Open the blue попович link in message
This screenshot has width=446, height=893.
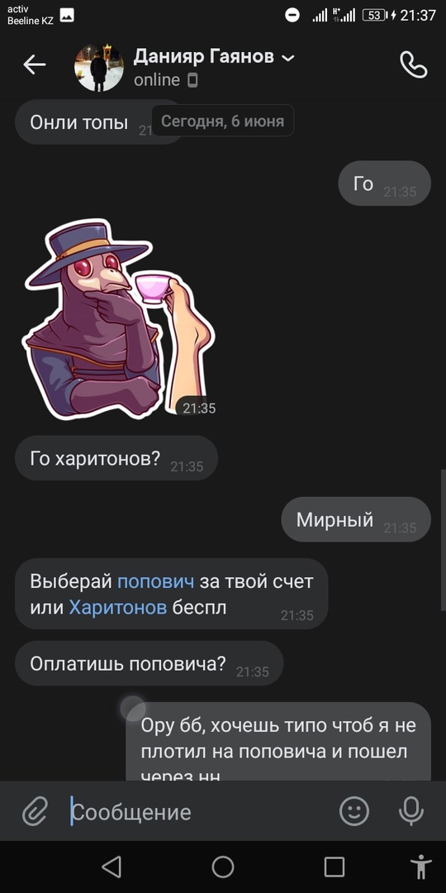pos(156,581)
